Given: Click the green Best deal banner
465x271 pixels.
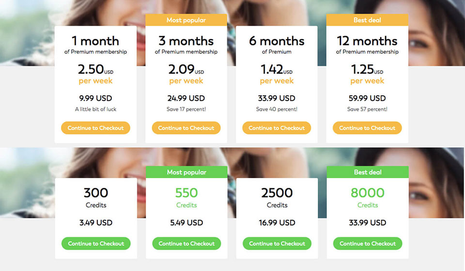Looking at the screenshot, I should tap(368, 172).
